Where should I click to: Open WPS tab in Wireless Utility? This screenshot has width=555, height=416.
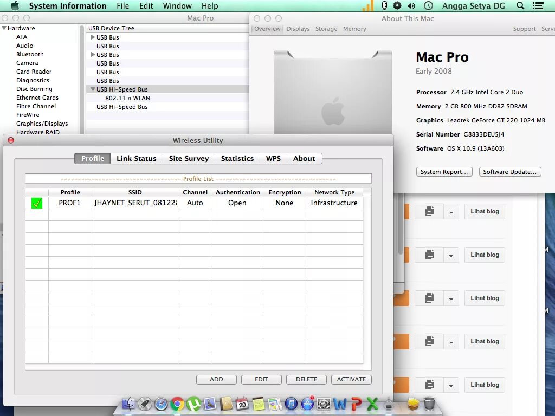coord(273,159)
